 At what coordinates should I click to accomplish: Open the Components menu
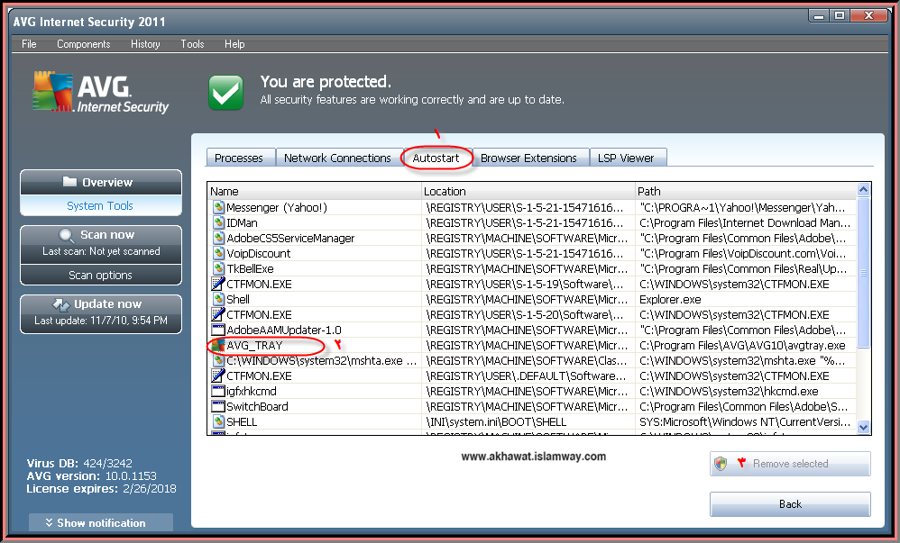click(x=83, y=44)
